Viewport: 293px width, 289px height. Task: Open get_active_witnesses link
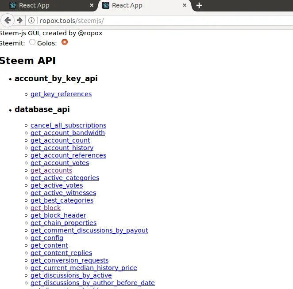pos(63,193)
